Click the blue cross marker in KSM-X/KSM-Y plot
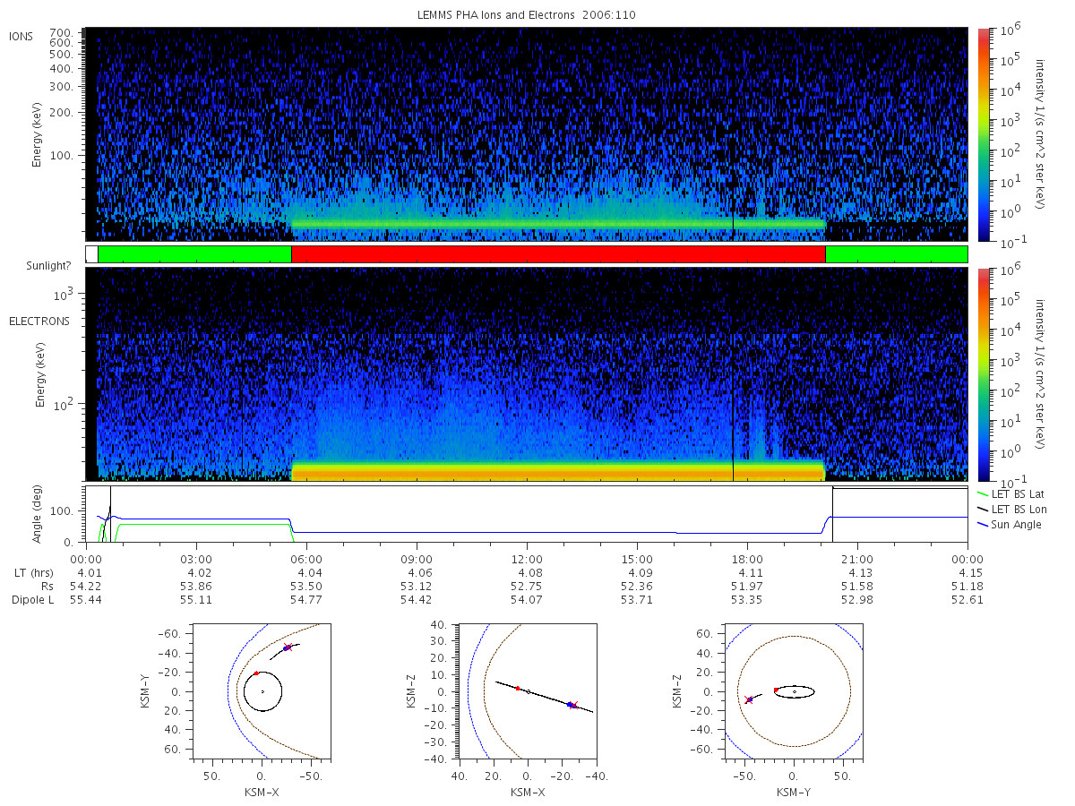 286,647
